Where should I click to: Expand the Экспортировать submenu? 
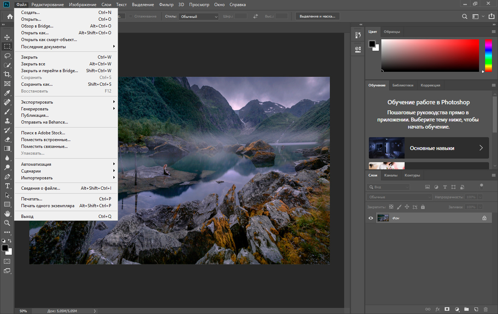click(66, 102)
